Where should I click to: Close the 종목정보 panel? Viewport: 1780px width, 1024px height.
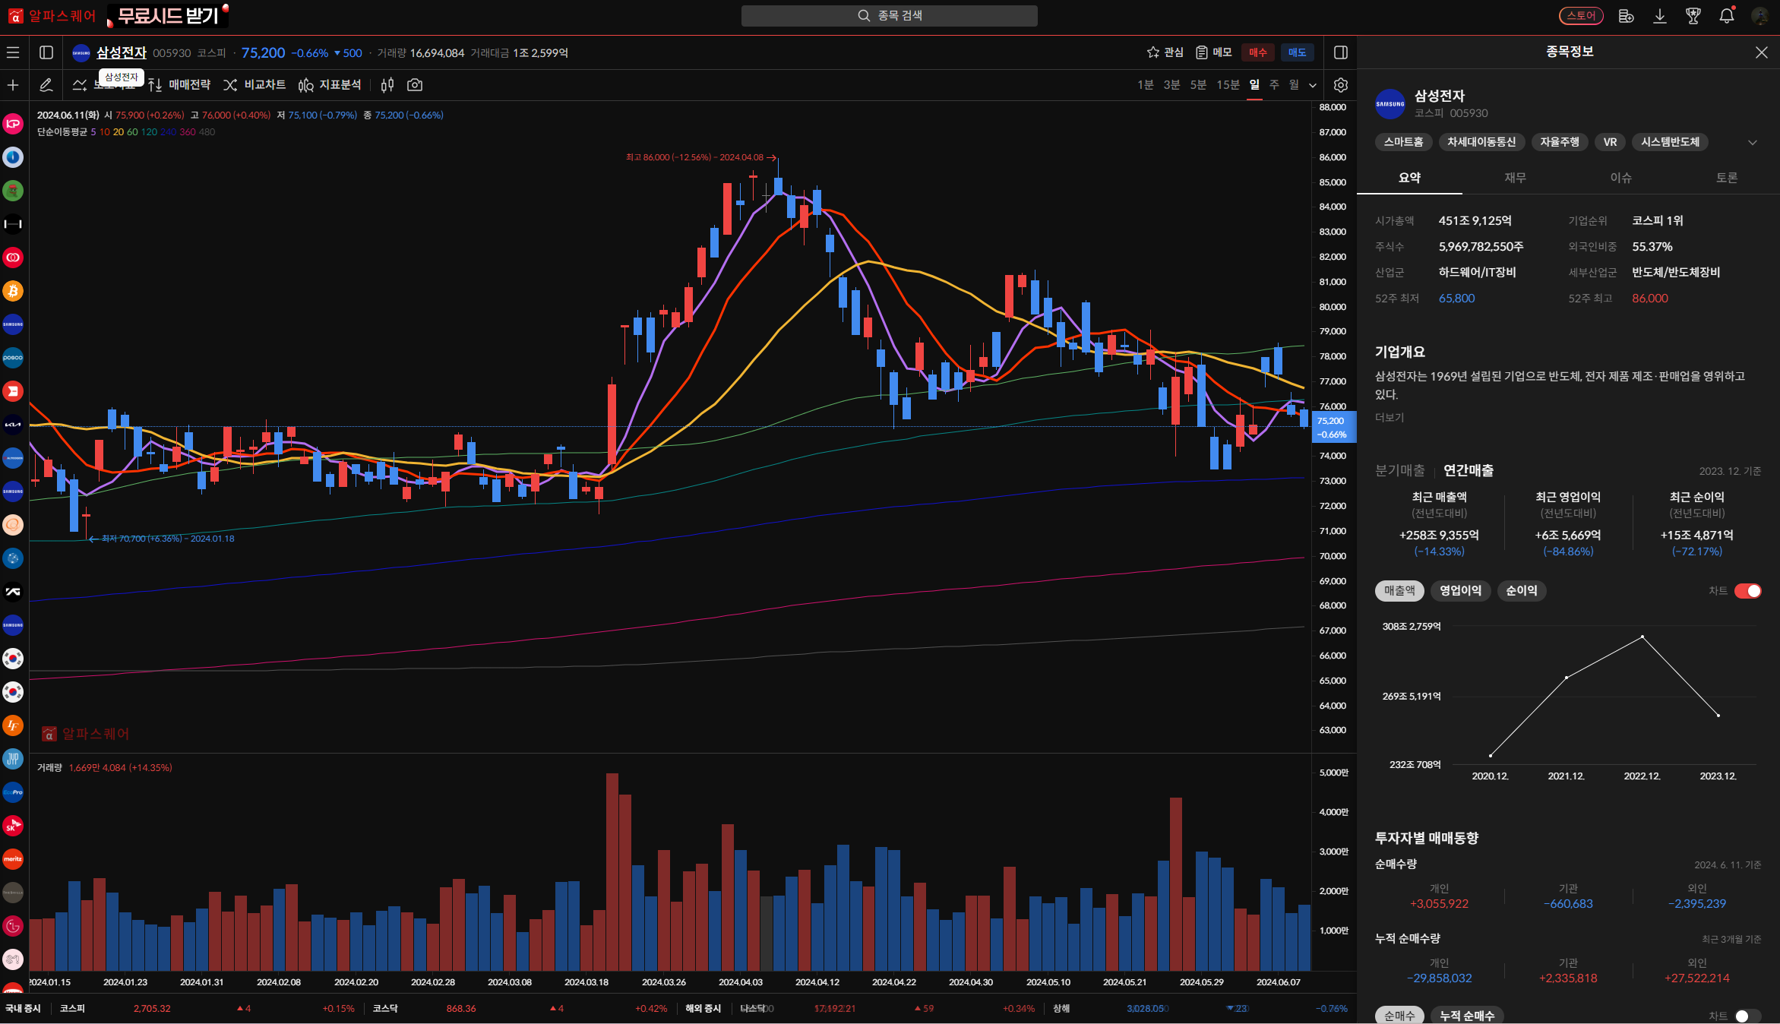[1761, 52]
